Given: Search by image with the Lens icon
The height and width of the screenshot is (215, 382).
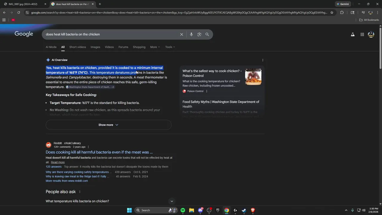Looking at the screenshot, I should click(x=199, y=34).
